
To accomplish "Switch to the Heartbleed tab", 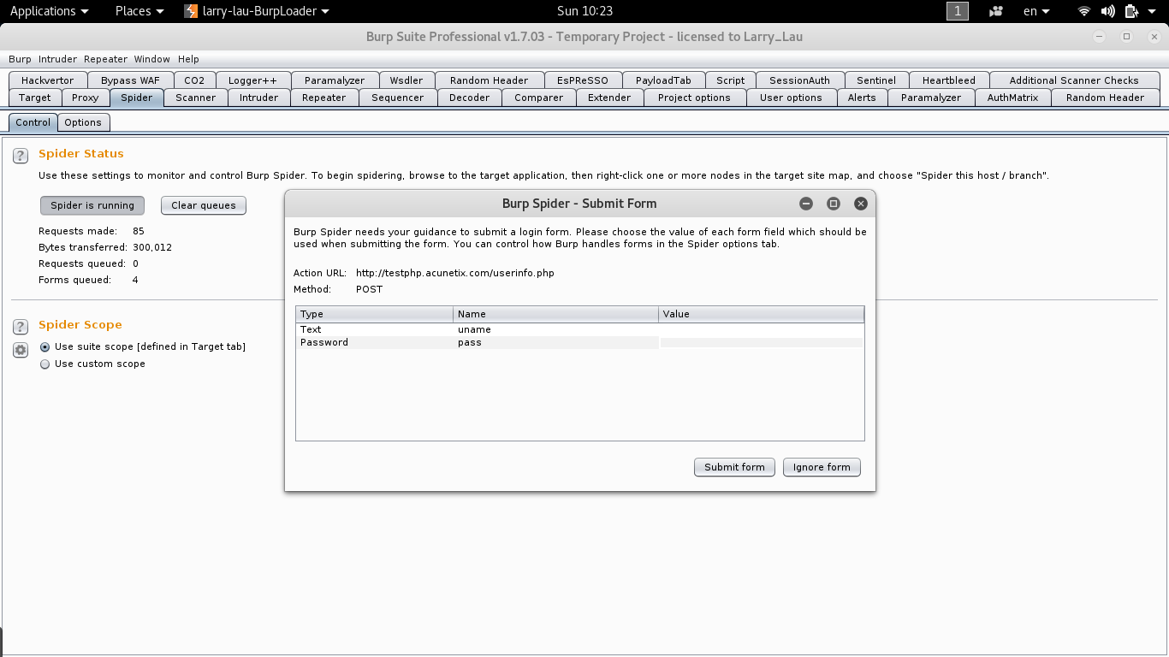I will click(949, 80).
